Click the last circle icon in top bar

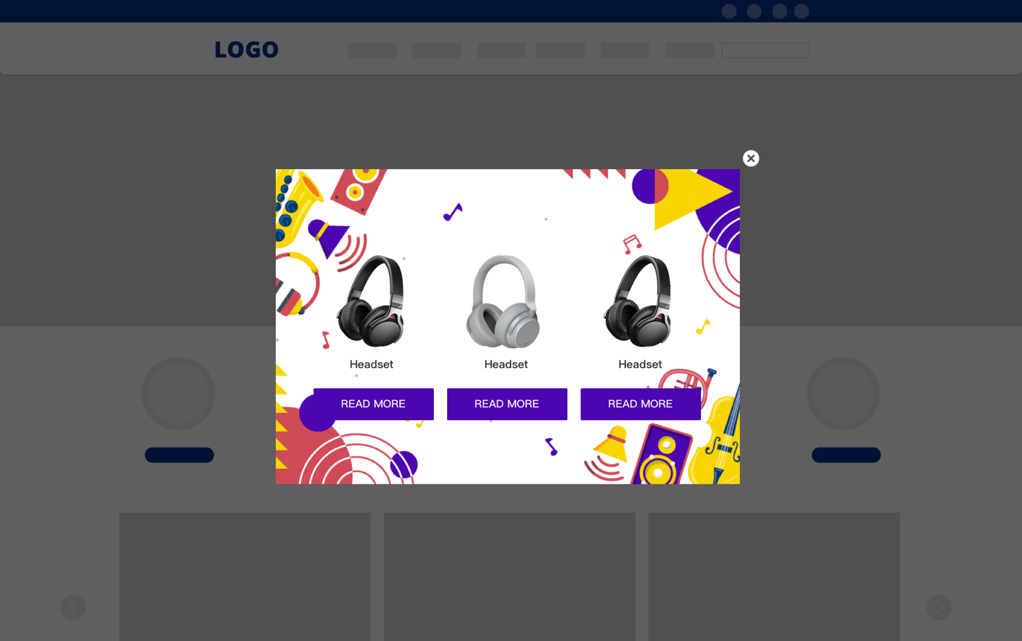click(802, 11)
